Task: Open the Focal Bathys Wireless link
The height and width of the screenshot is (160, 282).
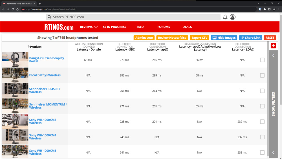Action: [45, 75]
